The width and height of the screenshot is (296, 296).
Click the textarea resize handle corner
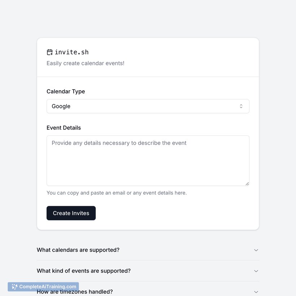(x=247, y=184)
